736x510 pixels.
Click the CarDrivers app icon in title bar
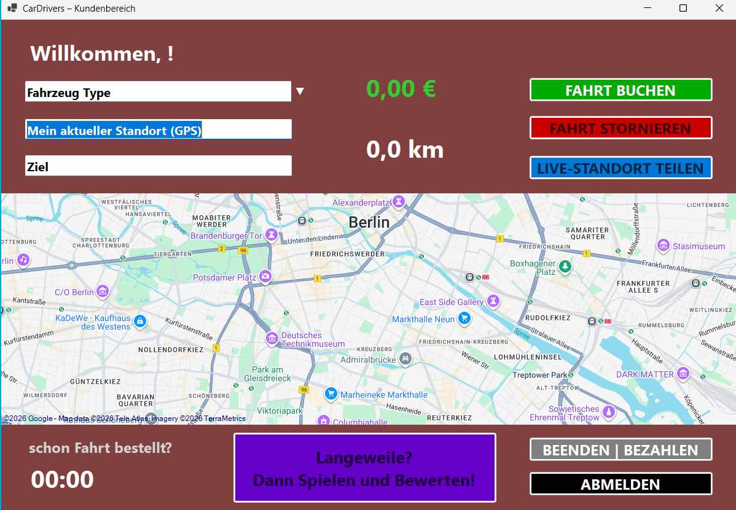(12, 8)
